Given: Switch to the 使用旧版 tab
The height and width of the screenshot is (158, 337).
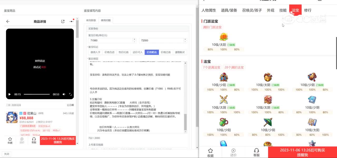Looking at the screenshot, I should [x=106, y=20].
